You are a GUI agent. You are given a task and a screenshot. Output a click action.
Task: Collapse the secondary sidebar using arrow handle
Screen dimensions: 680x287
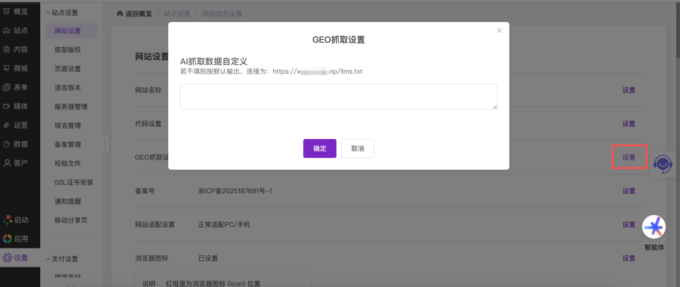point(105,143)
